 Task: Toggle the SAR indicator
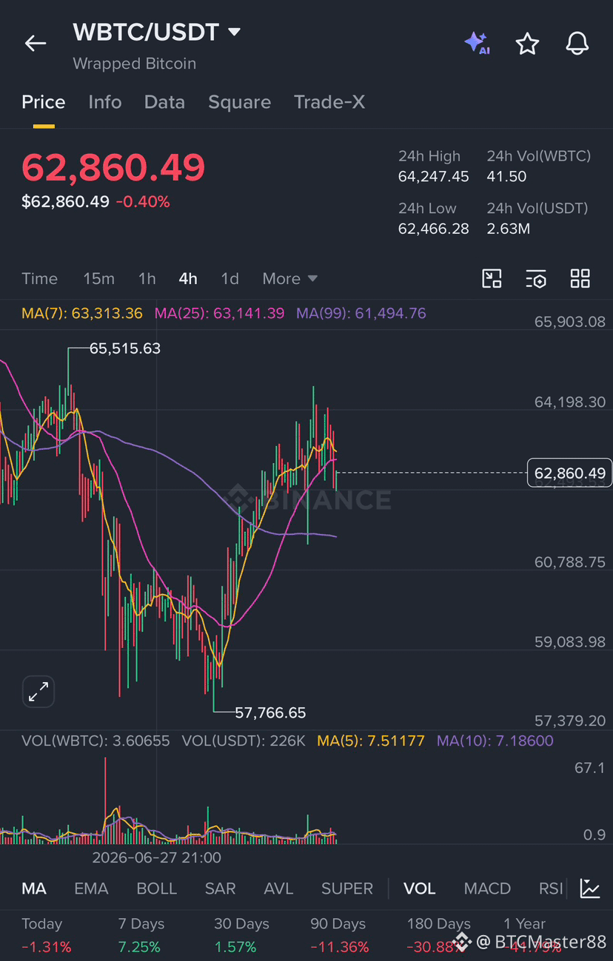coord(220,888)
